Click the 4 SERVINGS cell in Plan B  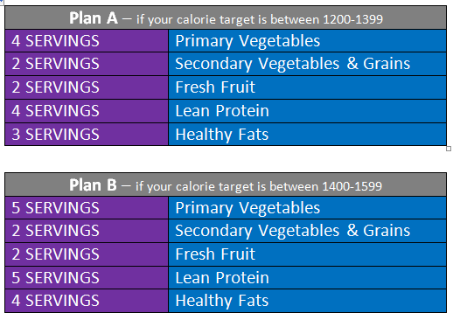pos(87,301)
